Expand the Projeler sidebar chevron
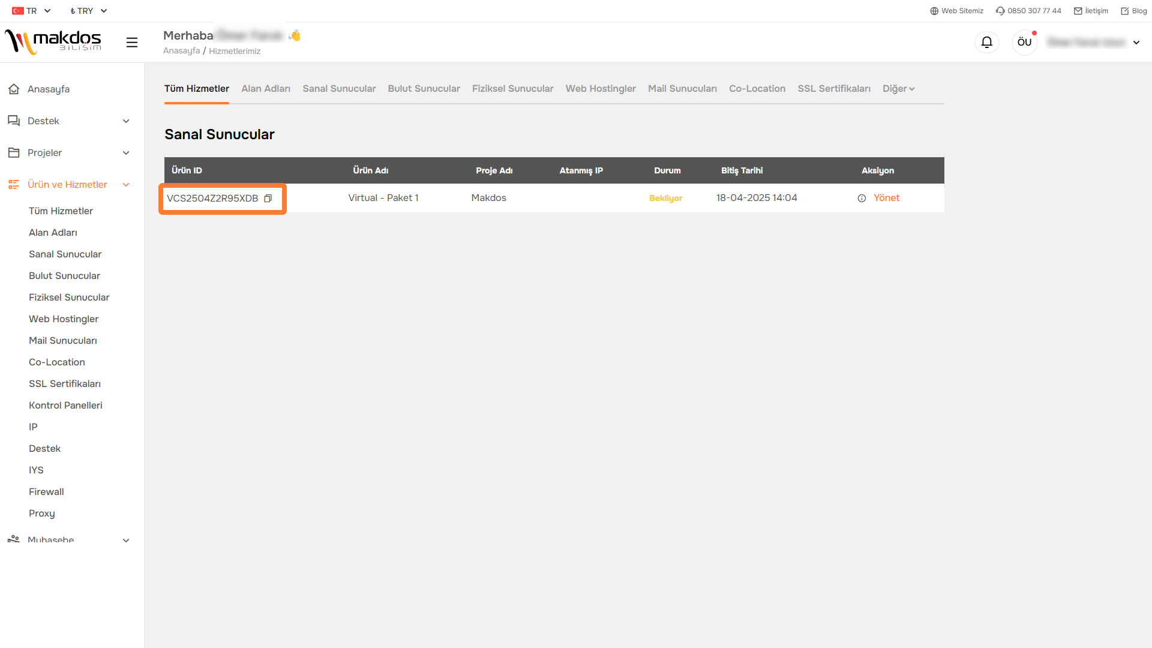 point(126,153)
